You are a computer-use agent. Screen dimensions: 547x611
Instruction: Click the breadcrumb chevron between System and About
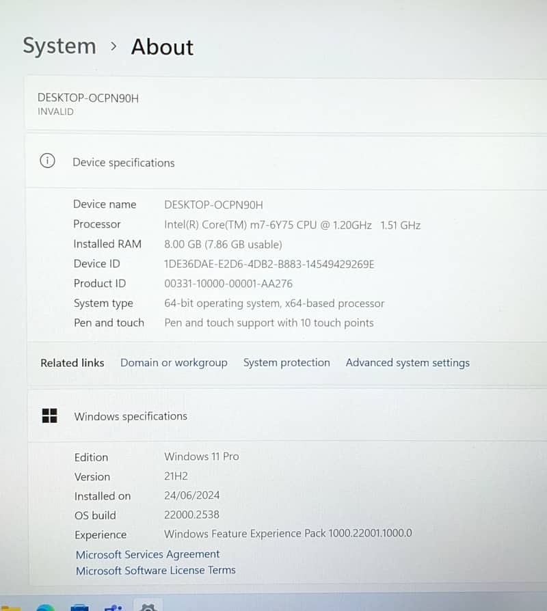114,46
